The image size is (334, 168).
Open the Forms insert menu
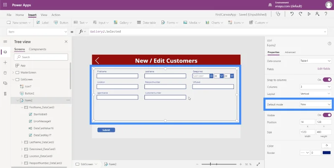(x=170, y=23)
